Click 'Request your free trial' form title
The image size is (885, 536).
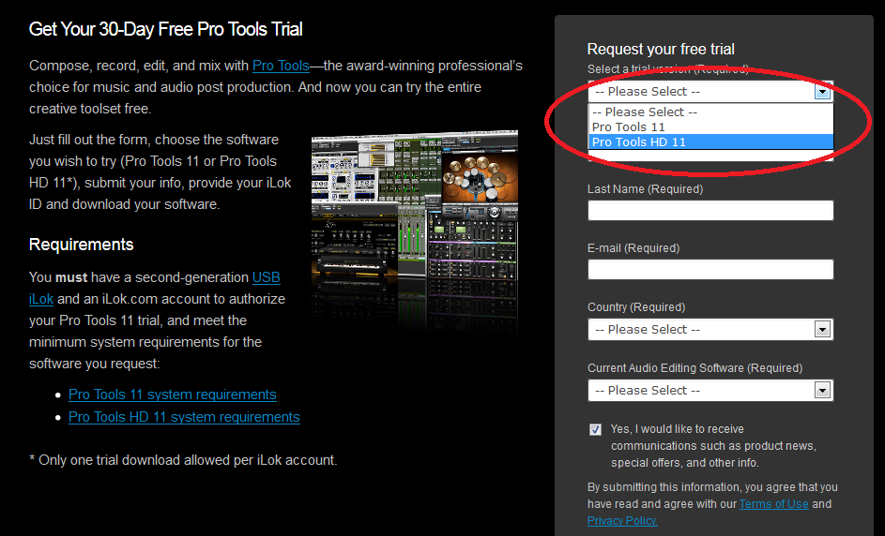click(661, 49)
